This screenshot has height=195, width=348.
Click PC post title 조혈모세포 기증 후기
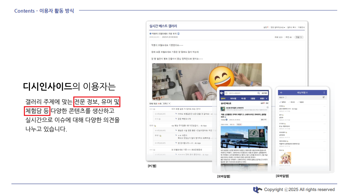[164, 34]
